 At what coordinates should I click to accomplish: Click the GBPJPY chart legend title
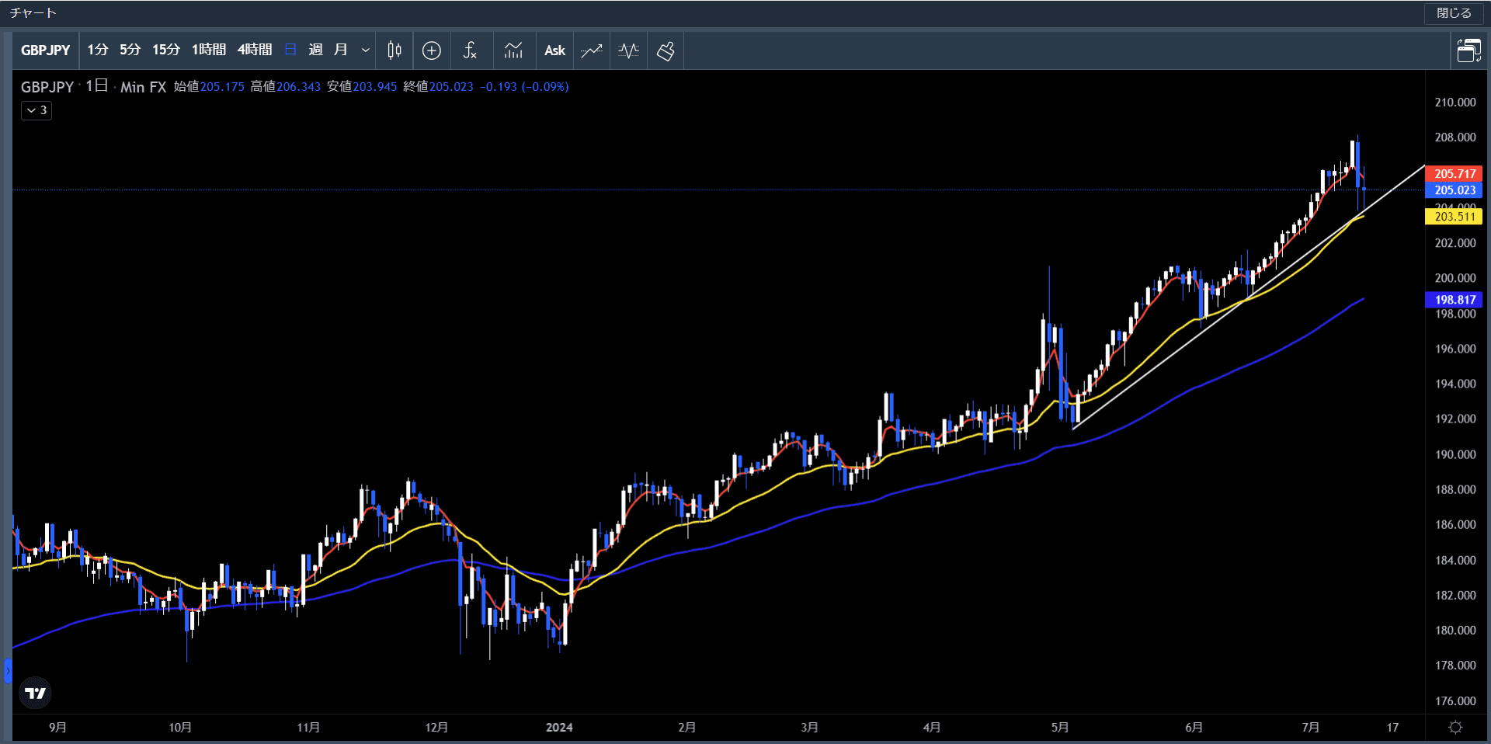click(47, 87)
